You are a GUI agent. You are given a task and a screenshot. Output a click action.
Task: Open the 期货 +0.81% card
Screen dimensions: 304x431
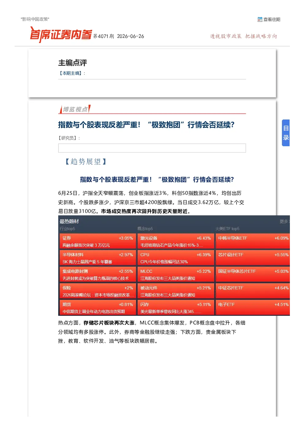pos(97,308)
